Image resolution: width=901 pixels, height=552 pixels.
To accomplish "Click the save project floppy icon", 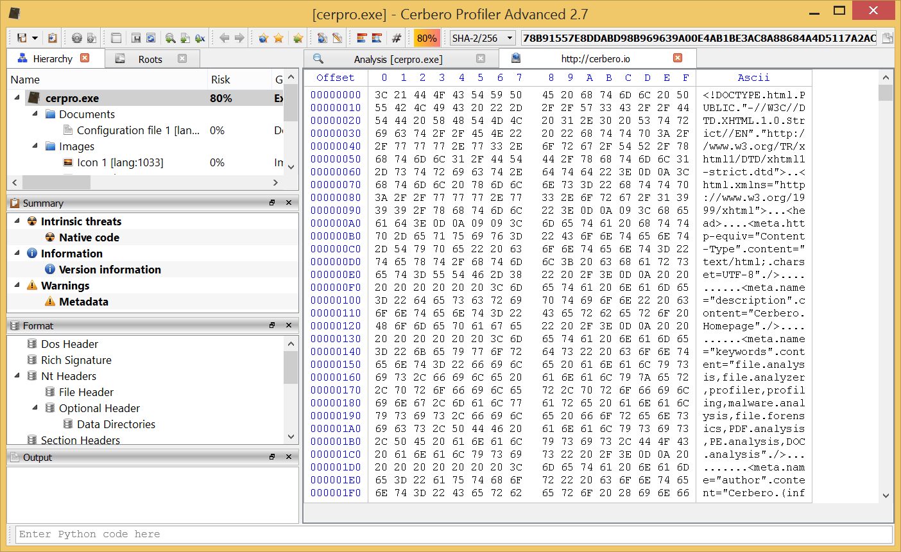I will 136,38.
